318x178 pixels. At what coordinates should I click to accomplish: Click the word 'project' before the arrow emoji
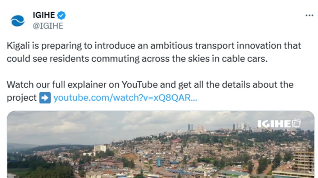click(x=22, y=98)
